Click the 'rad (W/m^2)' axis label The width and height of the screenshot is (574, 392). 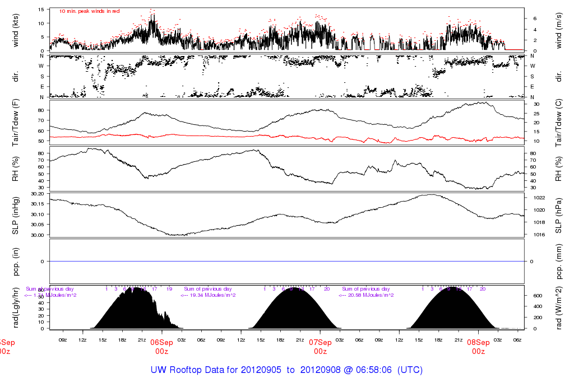point(559,307)
